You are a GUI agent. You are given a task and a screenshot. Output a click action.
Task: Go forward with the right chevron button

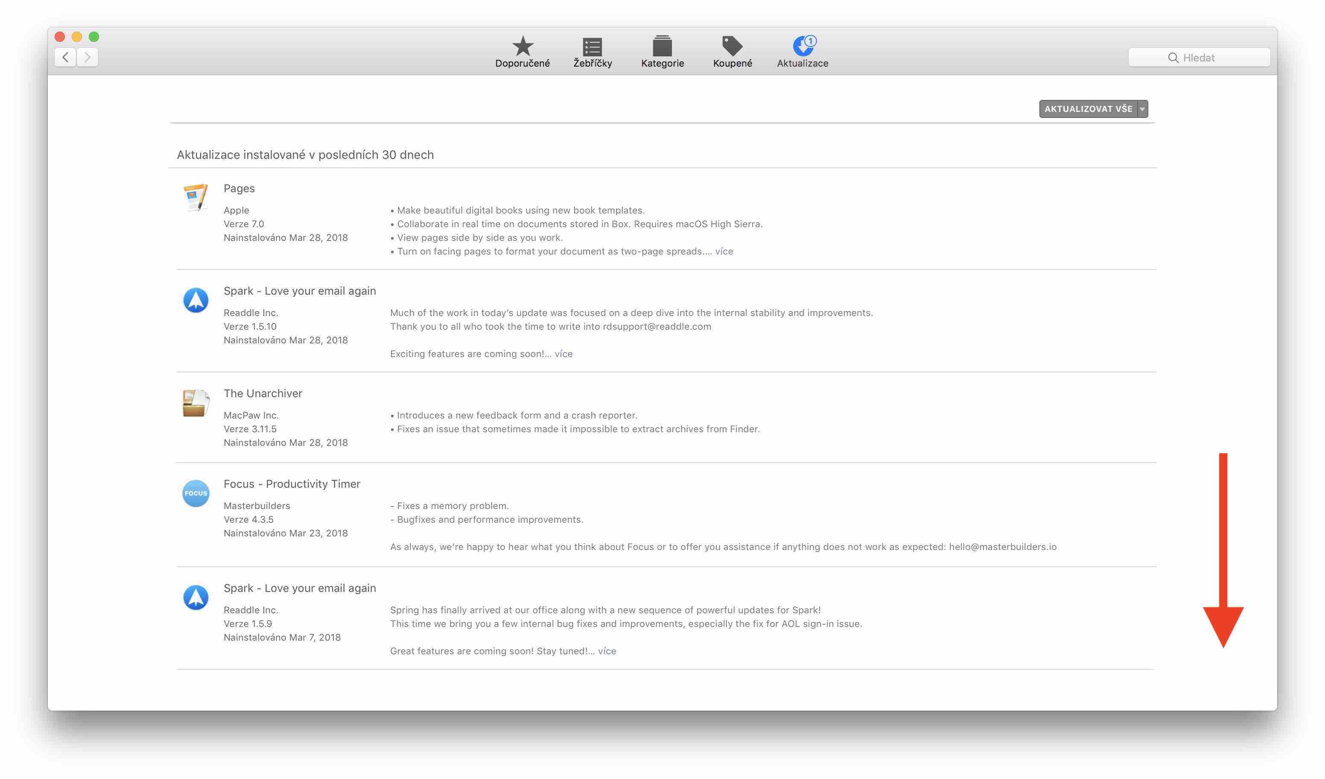click(x=88, y=57)
